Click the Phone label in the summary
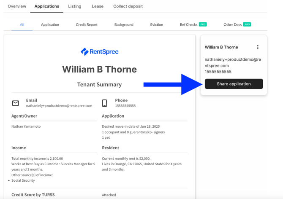 (x=121, y=100)
